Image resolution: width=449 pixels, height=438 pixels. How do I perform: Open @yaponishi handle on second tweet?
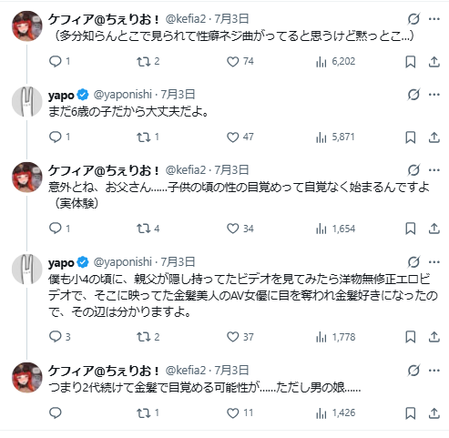pyautogui.click(x=122, y=95)
